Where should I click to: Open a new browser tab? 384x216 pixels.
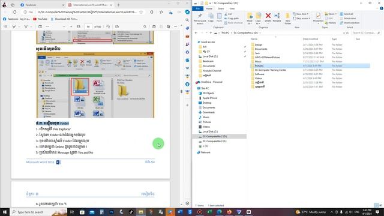[119, 5]
